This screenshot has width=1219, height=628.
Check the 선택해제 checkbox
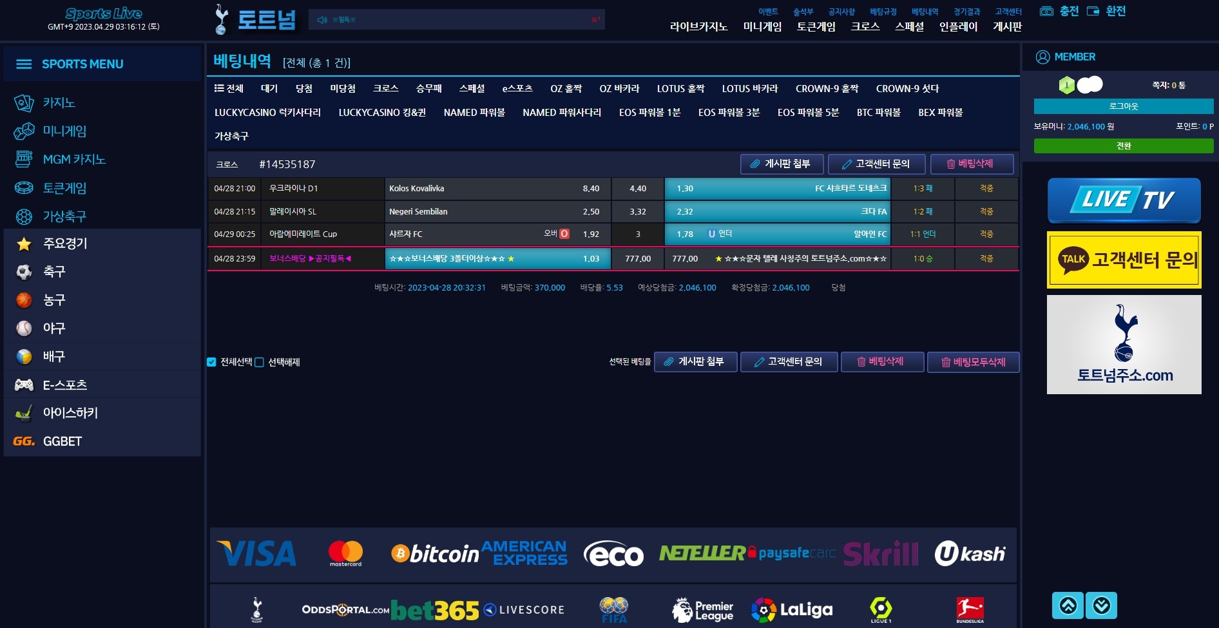pyautogui.click(x=259, y=362)
